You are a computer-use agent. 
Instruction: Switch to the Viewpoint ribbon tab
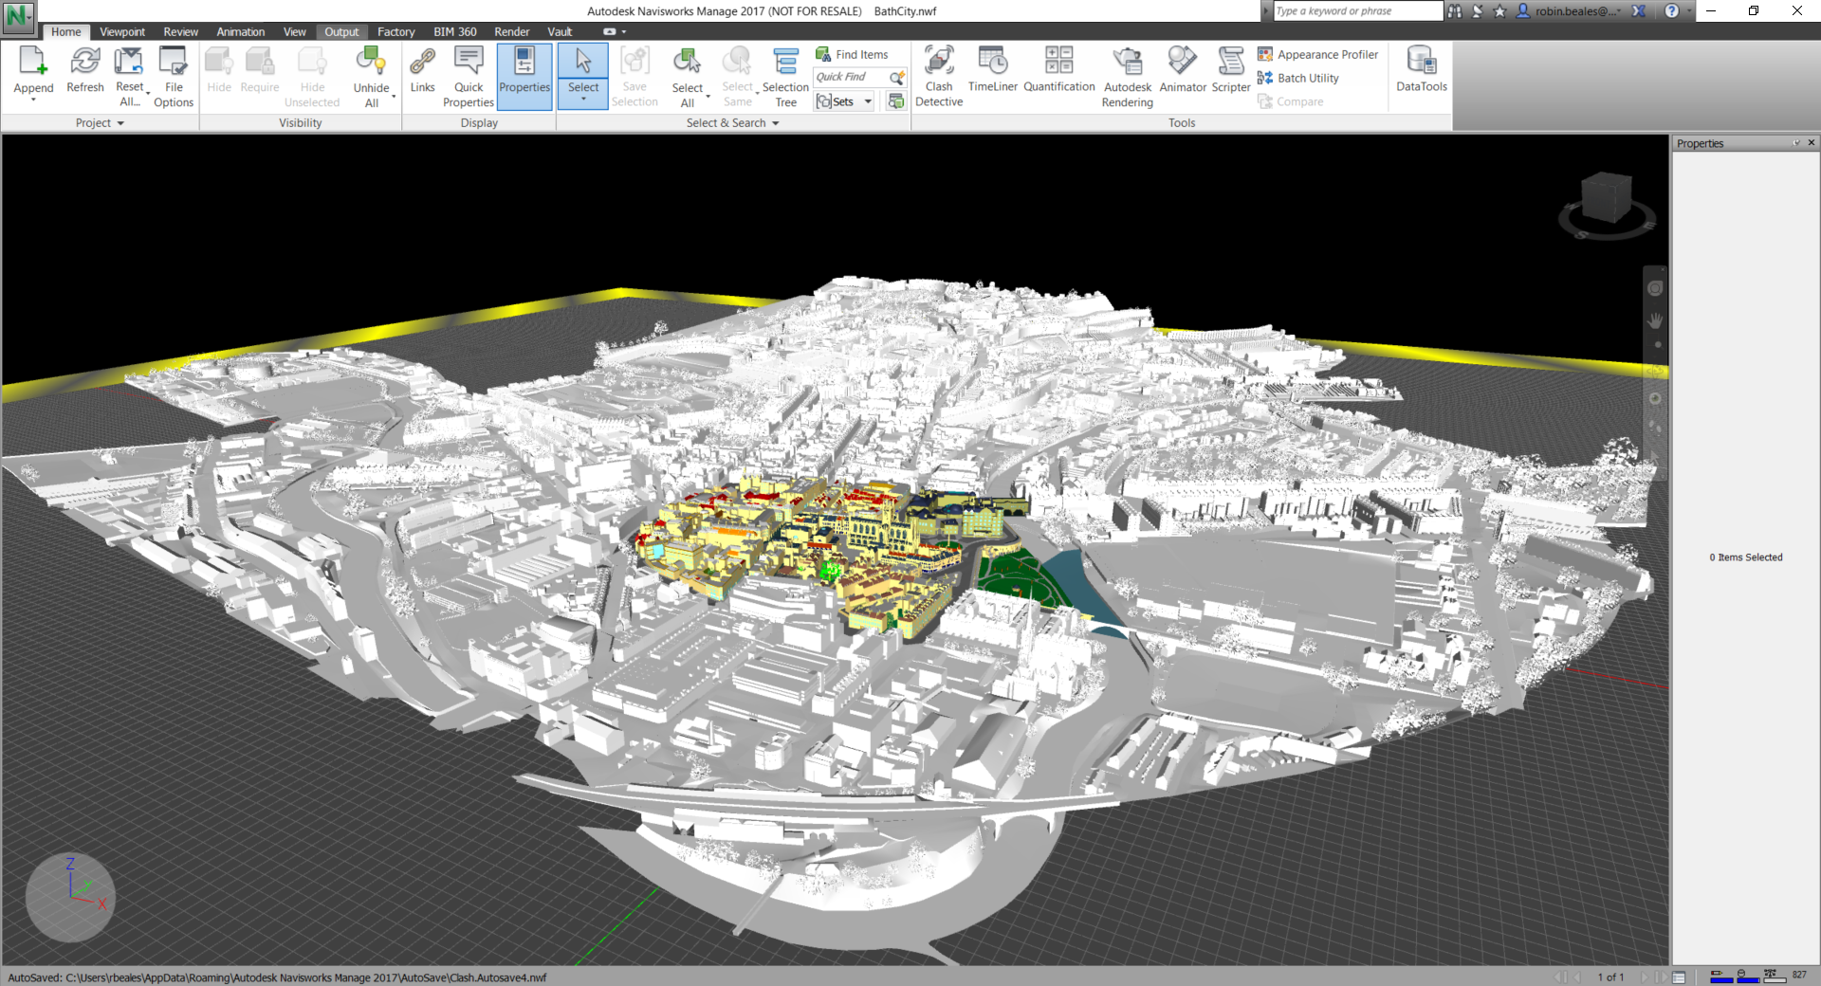pyautogui.click(x=122, y=32)
